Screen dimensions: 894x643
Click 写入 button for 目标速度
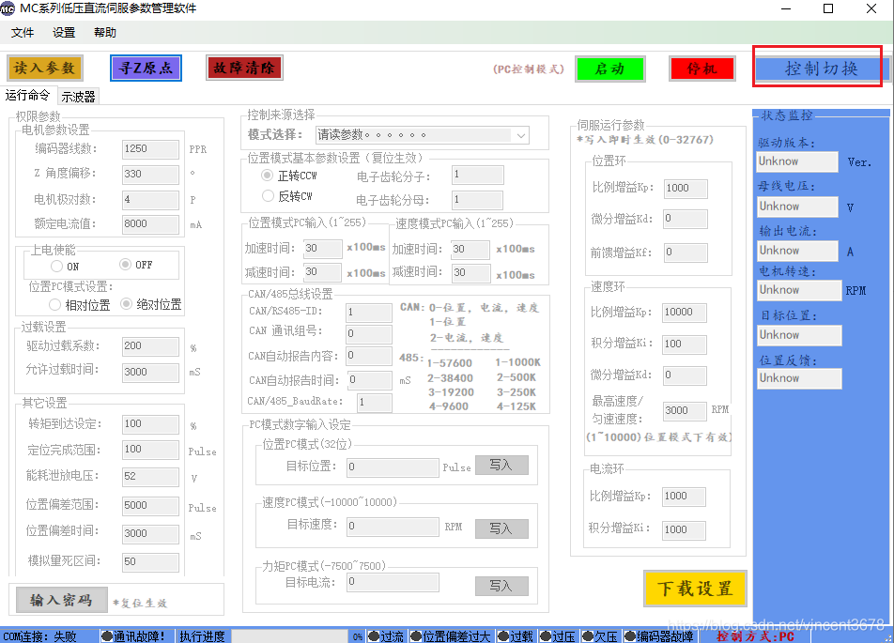501,528
